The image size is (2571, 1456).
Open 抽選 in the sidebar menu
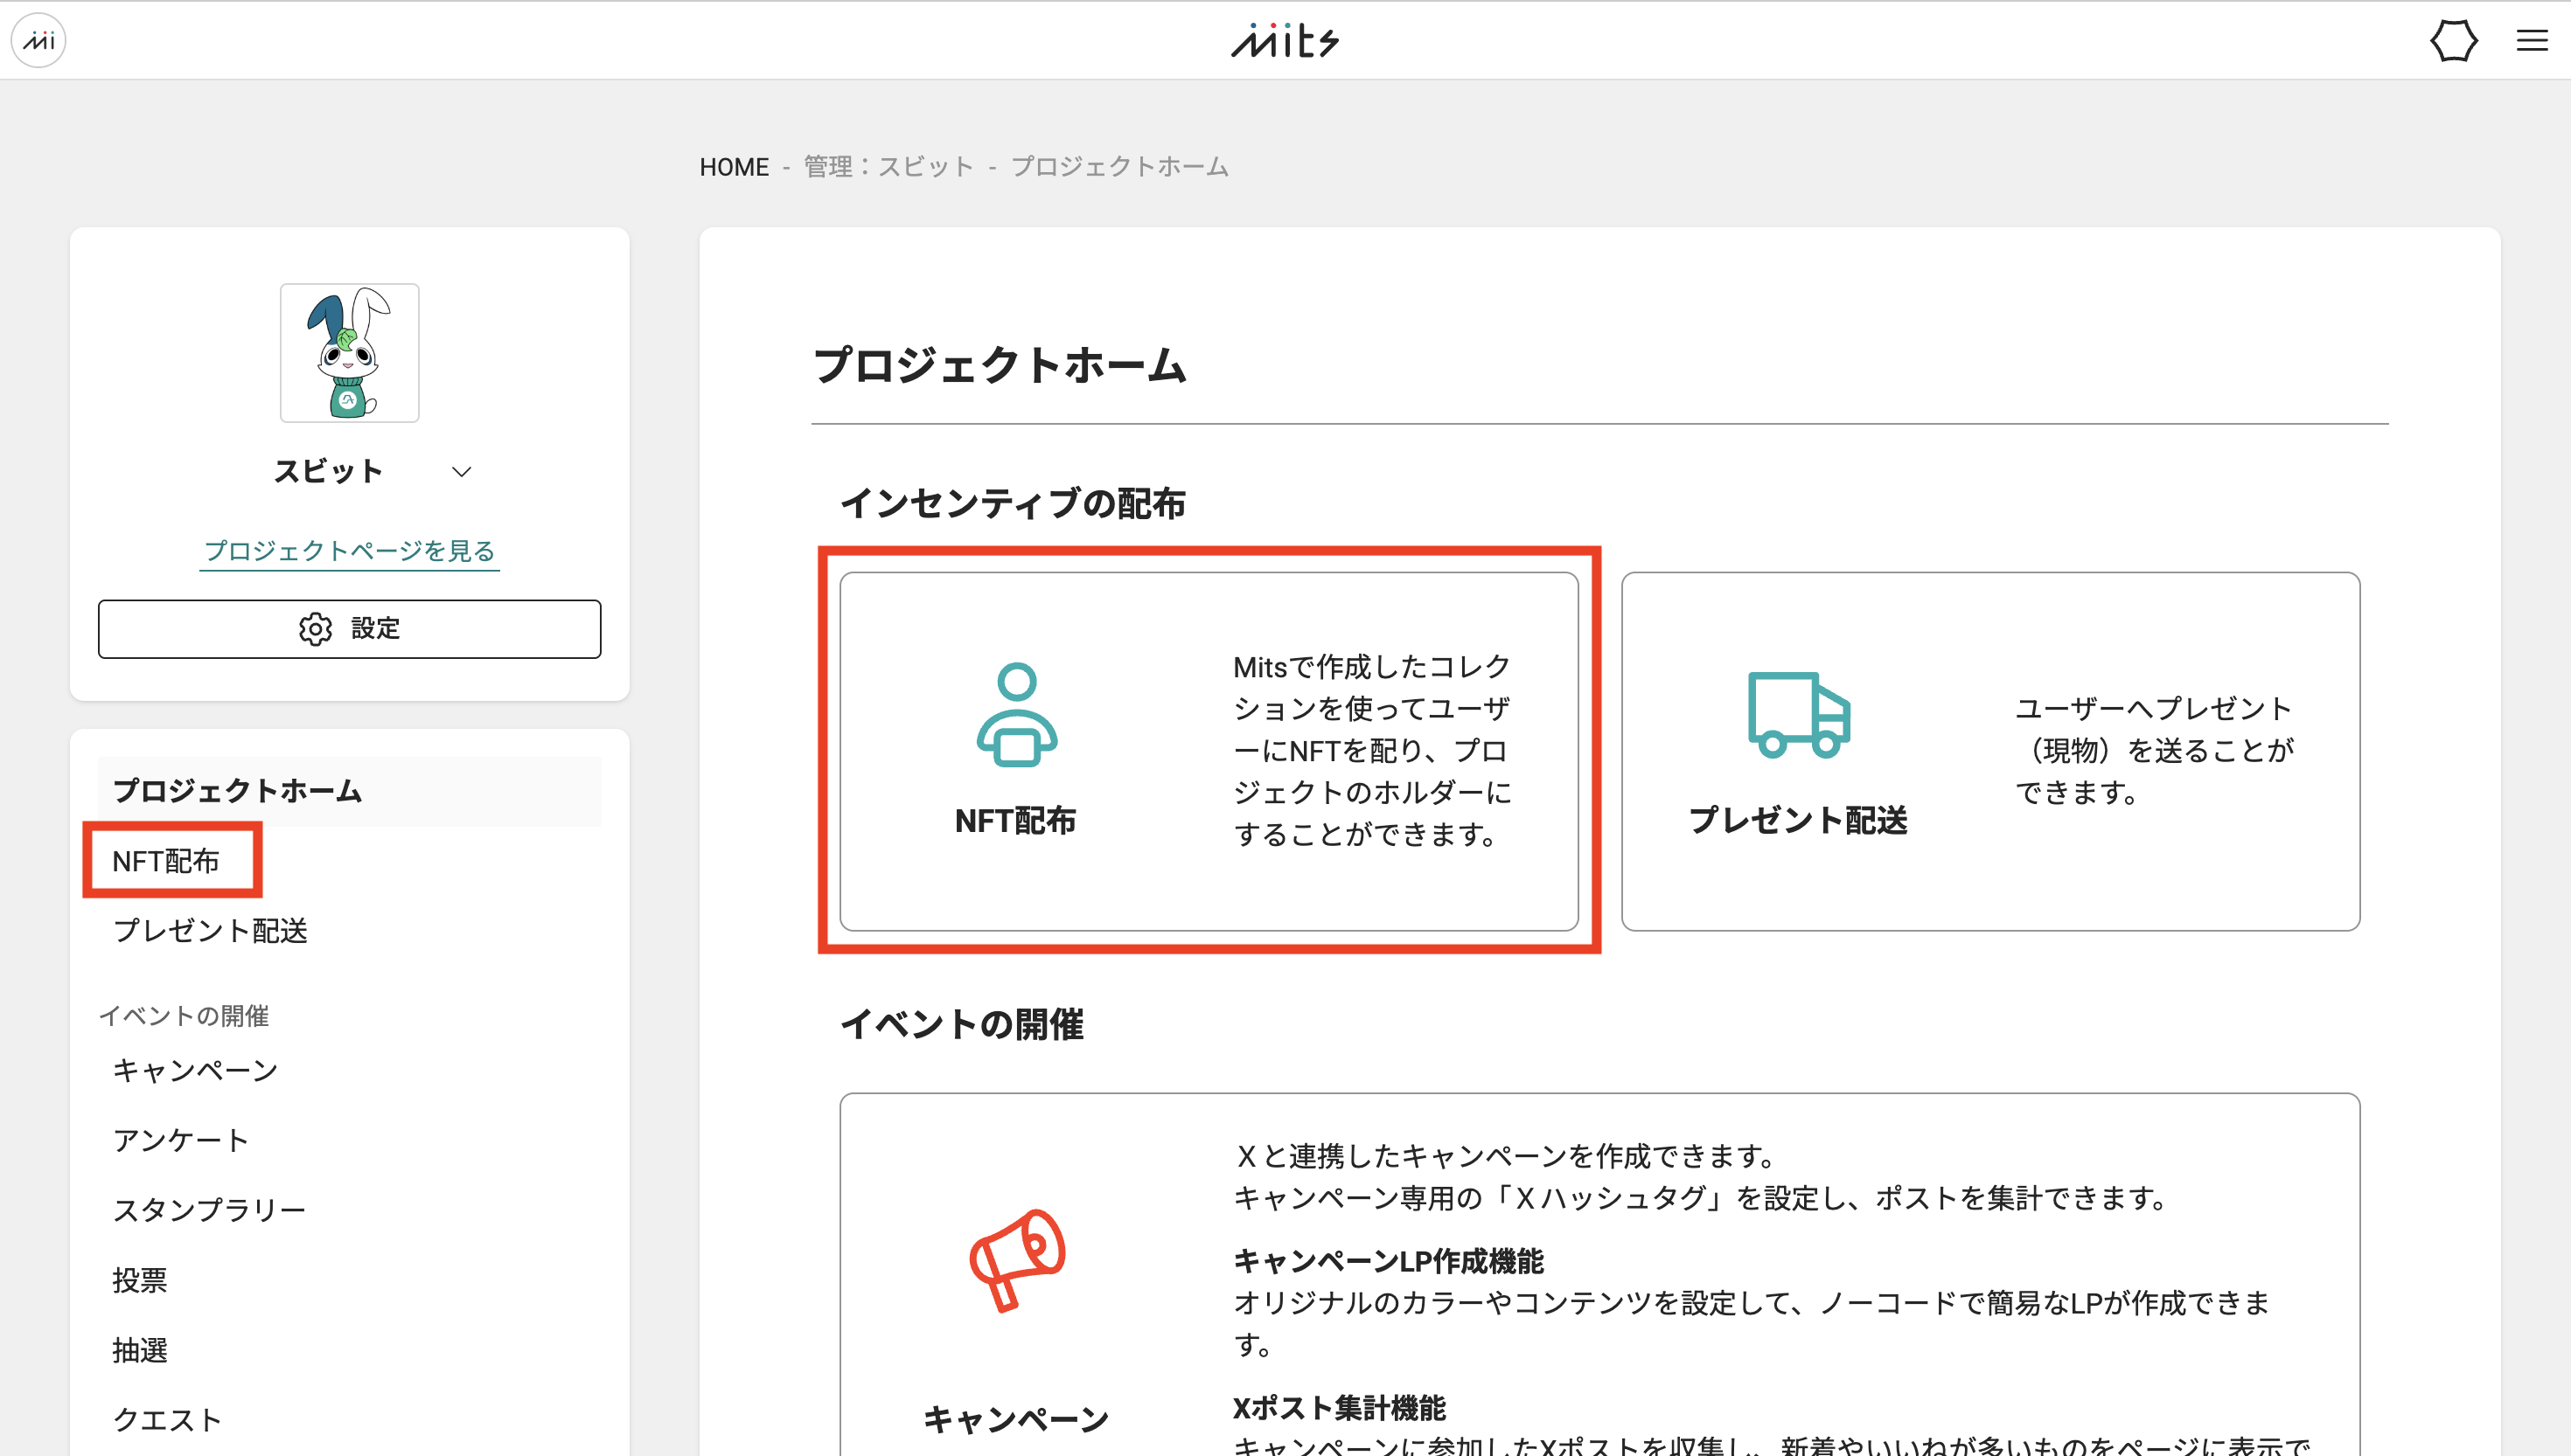coord(139,1350)
